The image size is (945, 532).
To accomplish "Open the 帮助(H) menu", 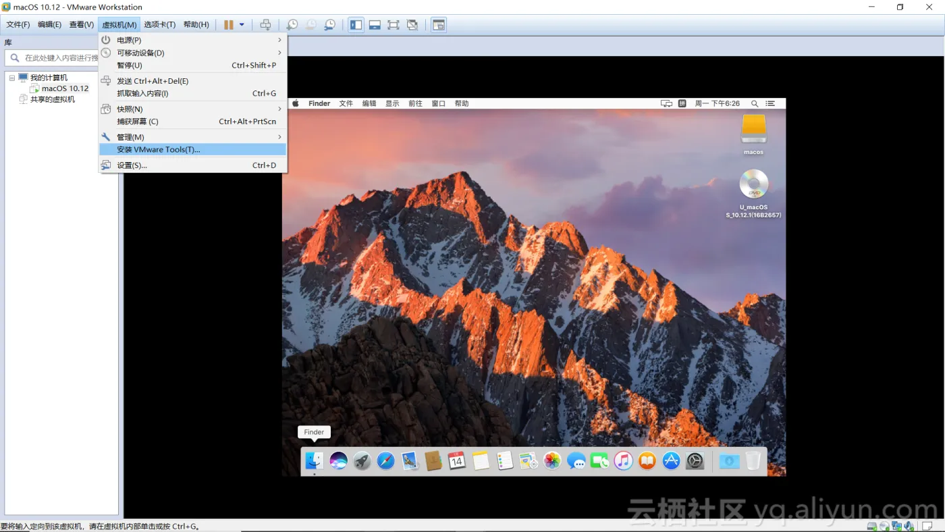I will 196,25.
